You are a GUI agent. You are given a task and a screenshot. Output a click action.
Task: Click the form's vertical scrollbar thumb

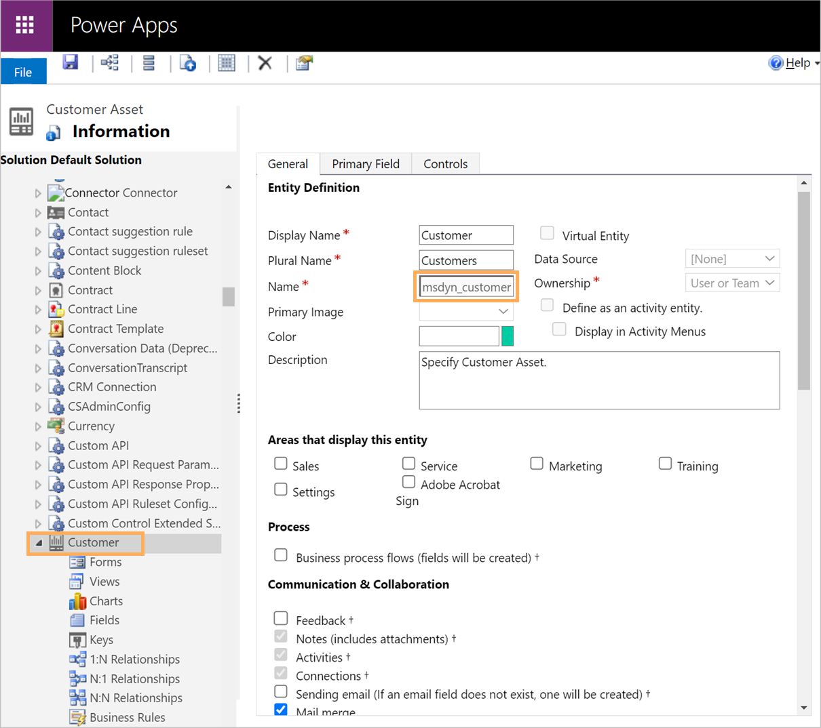(x=804, y=291)
